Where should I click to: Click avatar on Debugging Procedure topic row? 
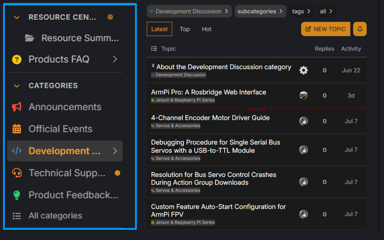[x=303, y=150]
